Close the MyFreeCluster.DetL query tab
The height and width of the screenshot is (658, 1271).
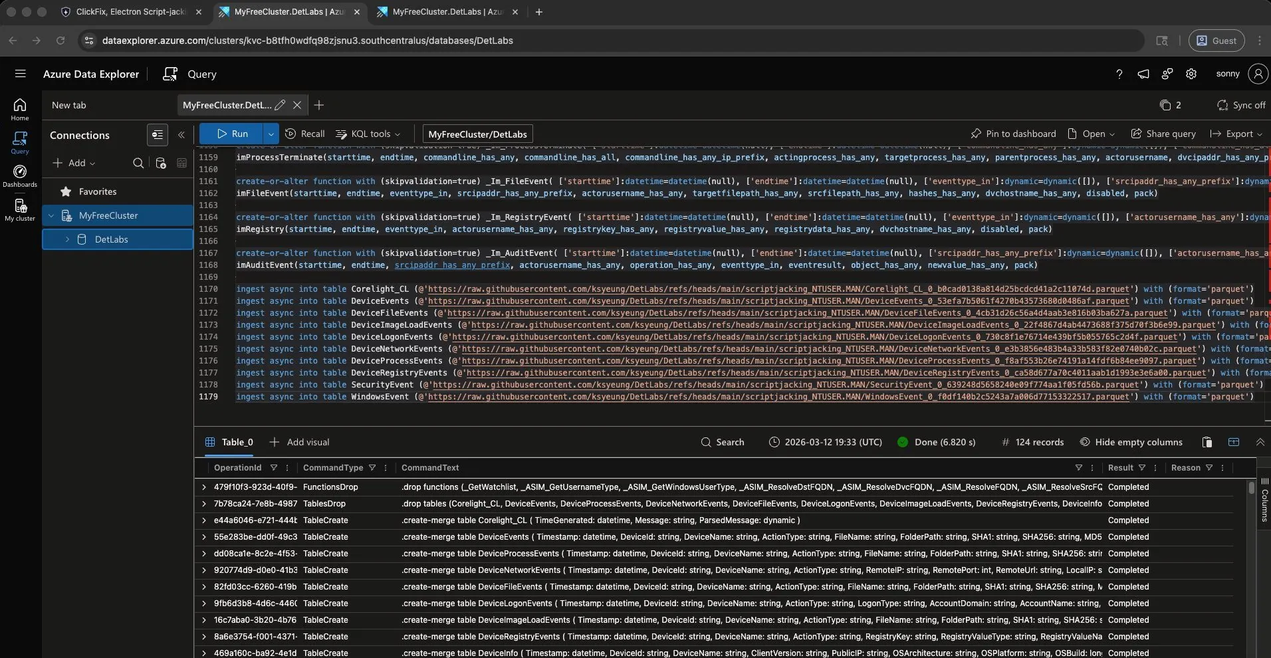297,105
